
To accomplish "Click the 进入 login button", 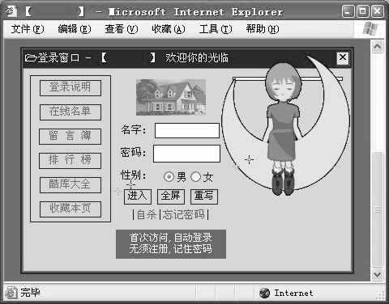I will [x=138, y=196].
